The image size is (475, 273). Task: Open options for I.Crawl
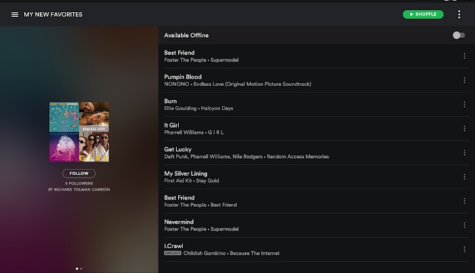pos(464,249)
